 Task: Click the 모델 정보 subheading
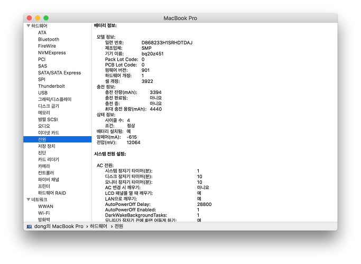[106, 37]
